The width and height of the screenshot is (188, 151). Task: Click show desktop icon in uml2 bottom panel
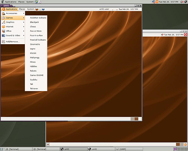(x=48, y=144)
